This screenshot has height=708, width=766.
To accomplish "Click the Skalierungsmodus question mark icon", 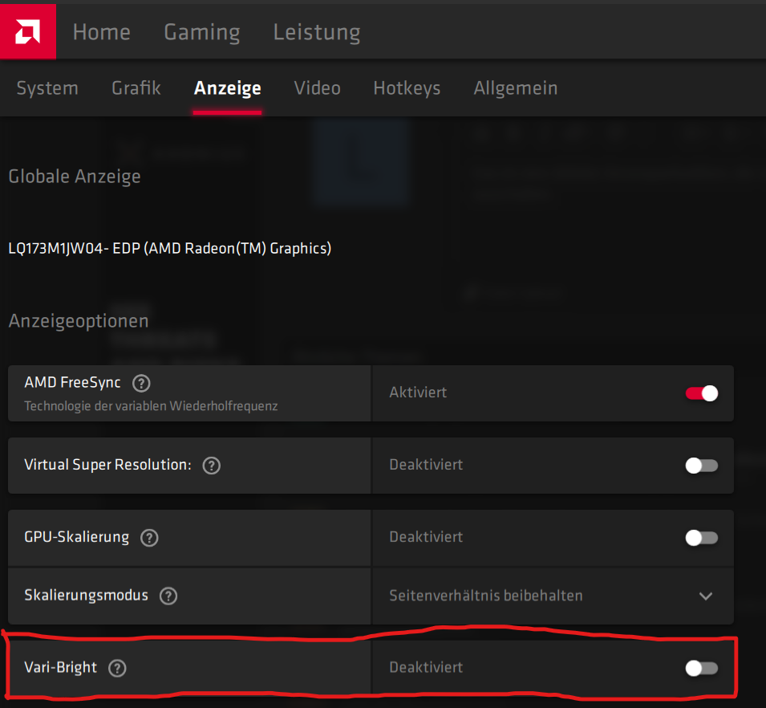I will click(168, 596).
